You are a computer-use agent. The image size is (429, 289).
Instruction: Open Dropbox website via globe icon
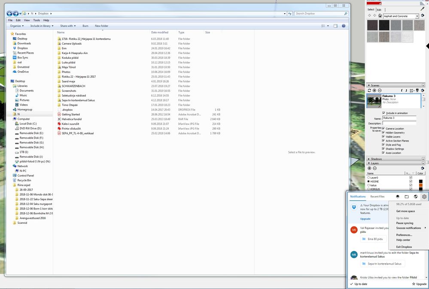(x=415, y=197)
